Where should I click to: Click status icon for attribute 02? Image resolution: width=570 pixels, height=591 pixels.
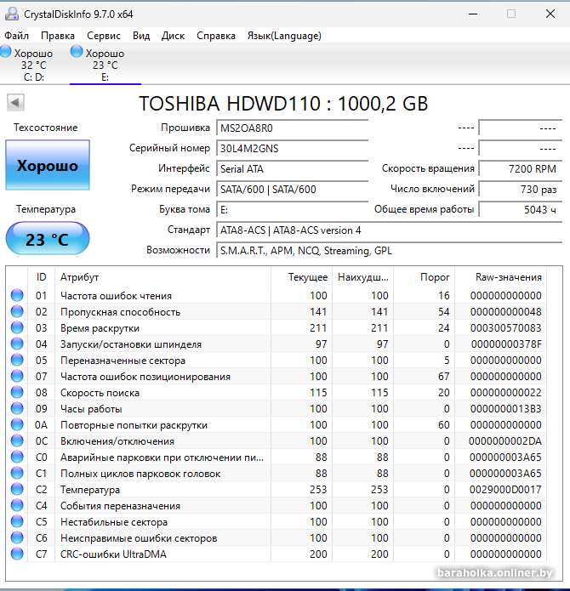tap(17, 311)
